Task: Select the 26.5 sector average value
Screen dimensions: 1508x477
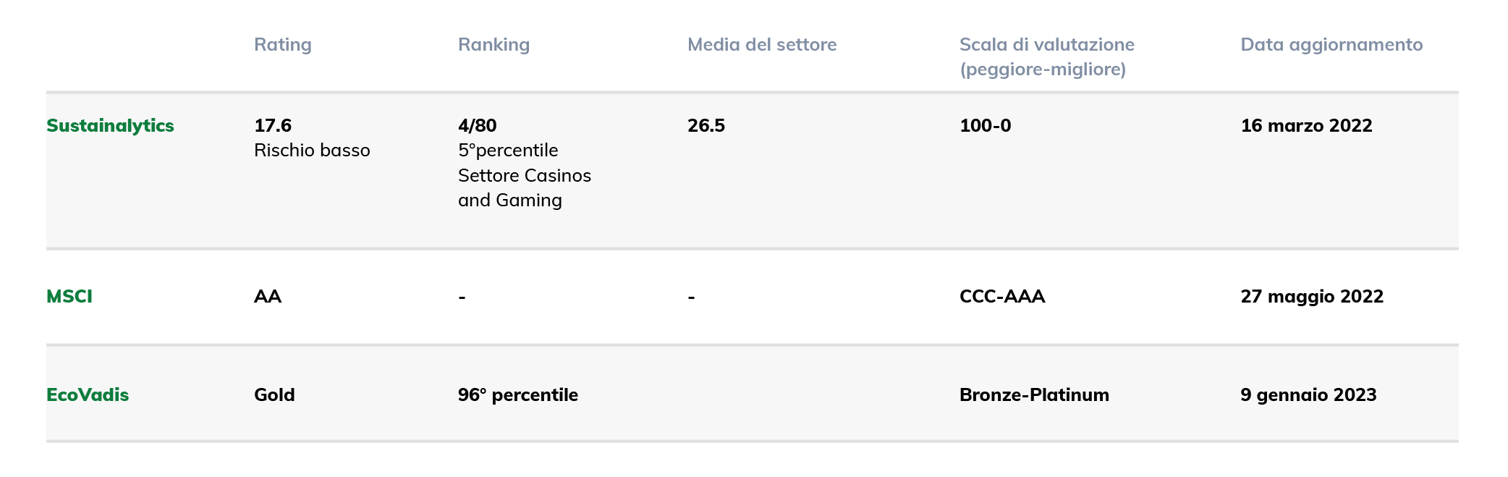Action: click(x=706, y=126)
